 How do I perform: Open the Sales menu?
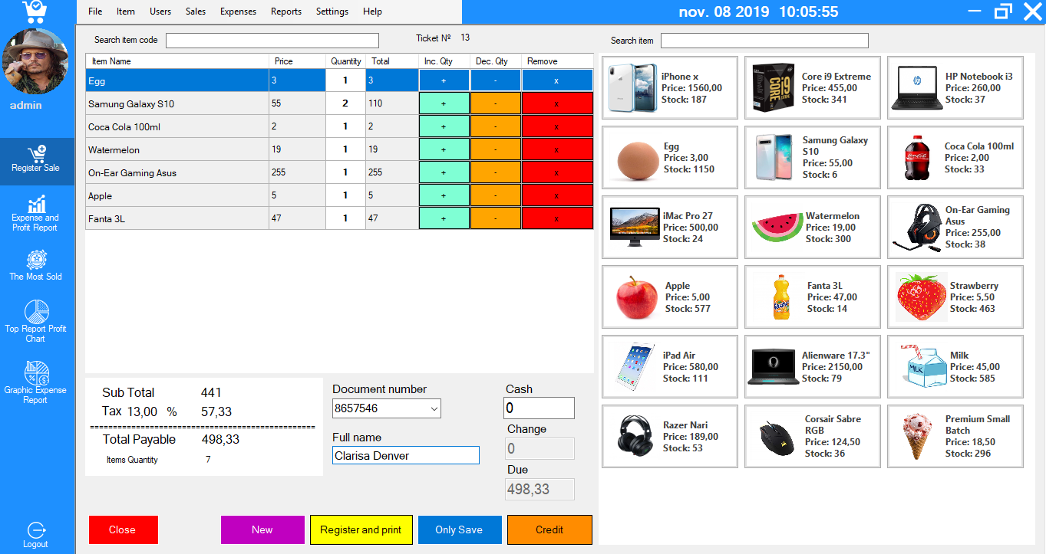(195, 11)
